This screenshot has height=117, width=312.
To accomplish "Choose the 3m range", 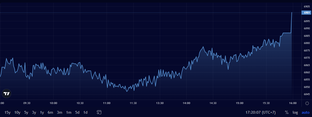I will pyautogui.click(x=59, y=113).
